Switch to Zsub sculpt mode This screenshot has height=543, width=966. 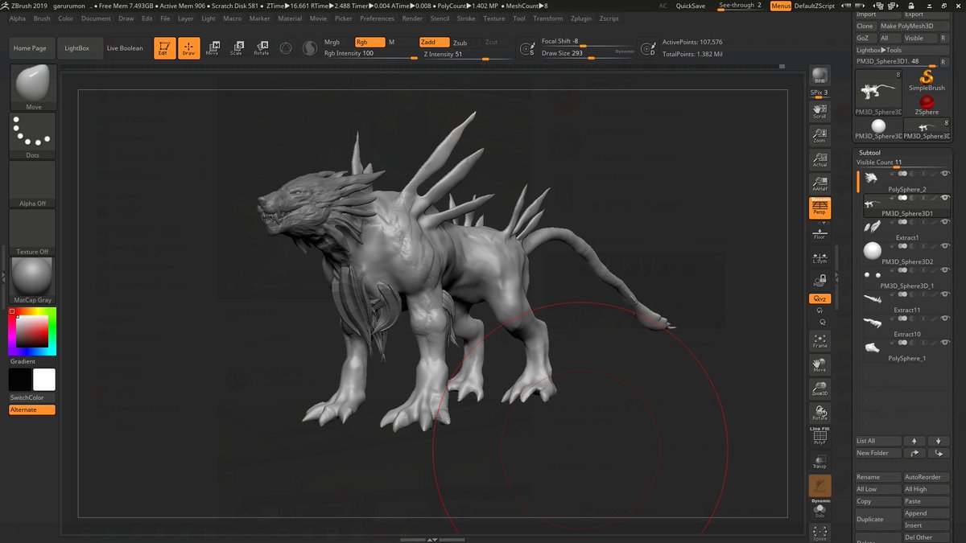(460, 42)
